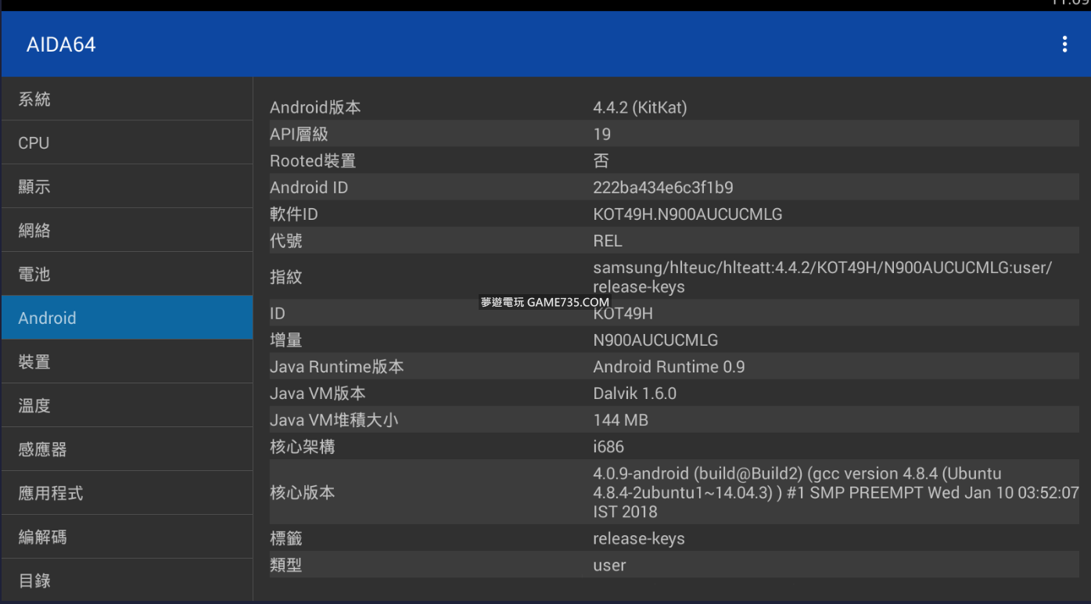Click the value 4.4.2 (KitKat)
This screenshot has width=1091, height=604.
pos(640,107)
